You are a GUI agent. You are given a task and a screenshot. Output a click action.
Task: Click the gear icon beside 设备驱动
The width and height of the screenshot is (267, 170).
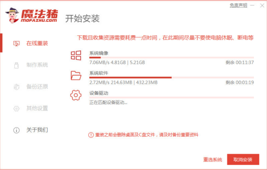coord(76,95)
